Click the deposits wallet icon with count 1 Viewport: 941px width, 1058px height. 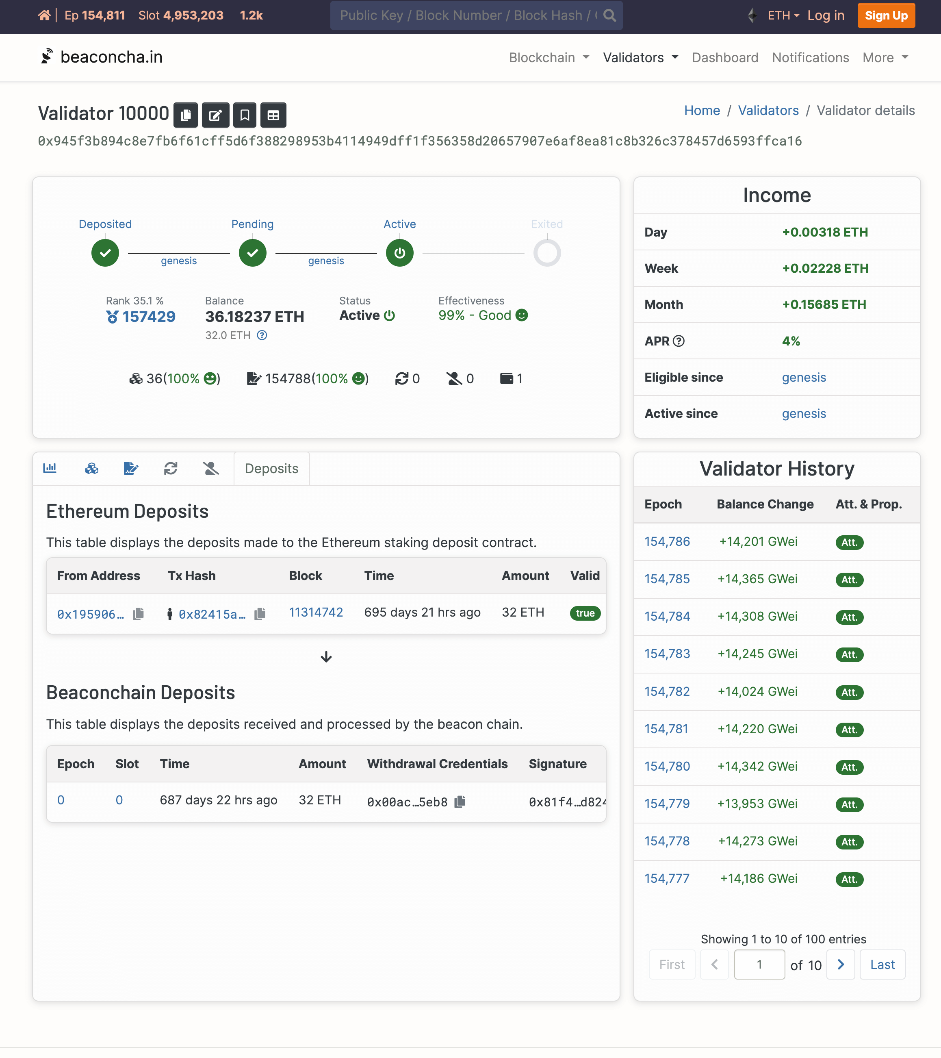[x=506, y=379]
